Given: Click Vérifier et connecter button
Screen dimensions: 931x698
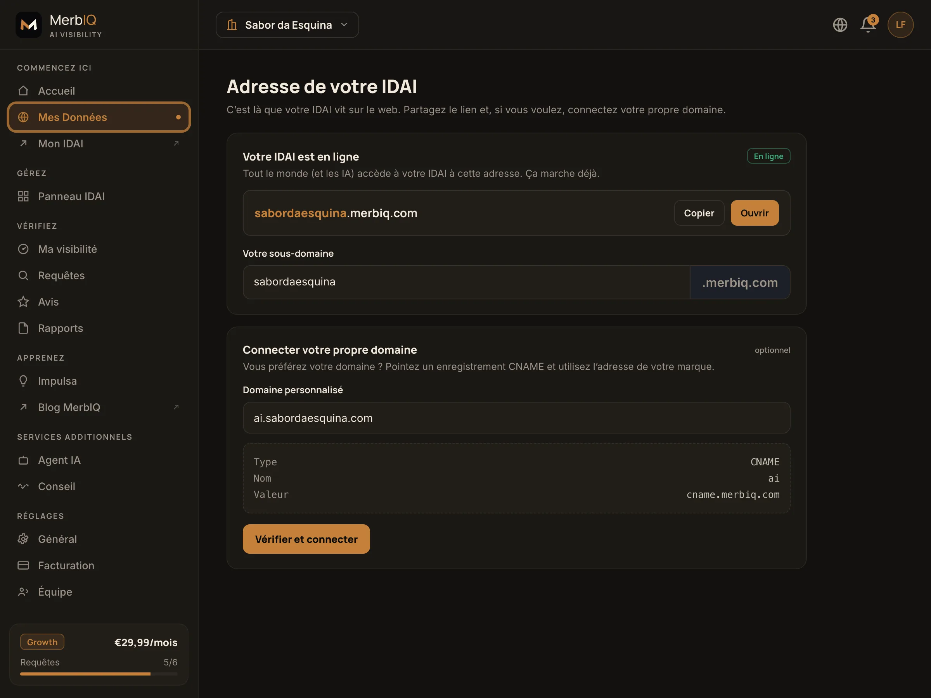Looking at the screenshot, I should [x=306, y=539].
